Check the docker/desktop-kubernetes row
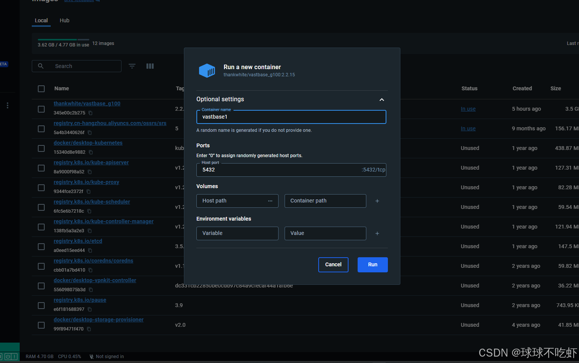The image size is (579, 363). coord(41,148)
